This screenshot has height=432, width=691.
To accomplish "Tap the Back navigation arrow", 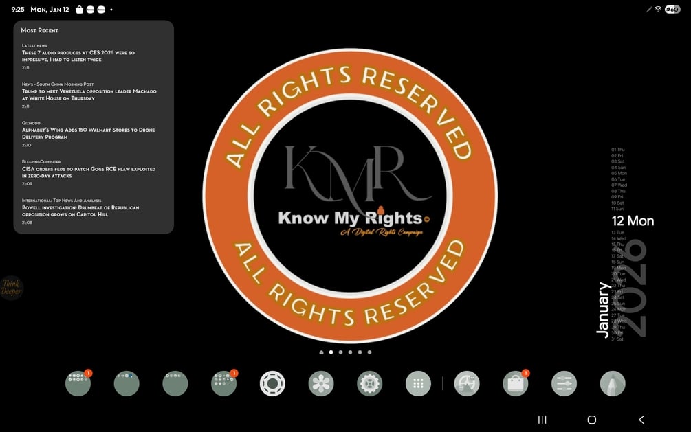I will pos(641,420).
